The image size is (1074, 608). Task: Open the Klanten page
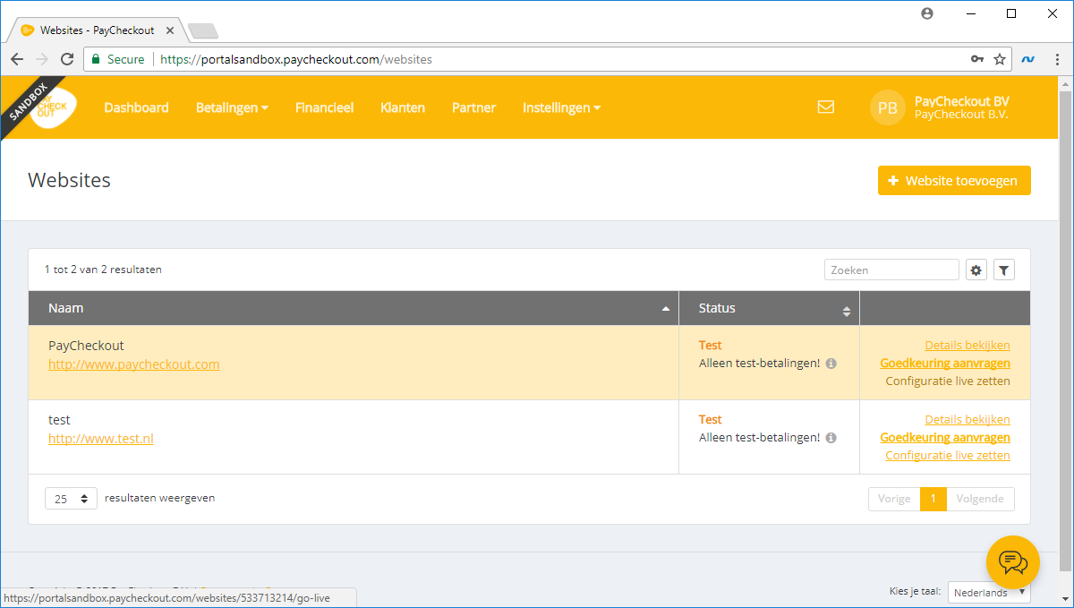click(x=403, y=107)
